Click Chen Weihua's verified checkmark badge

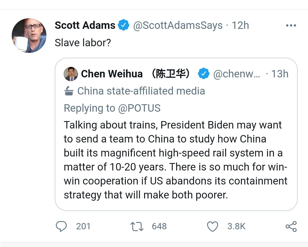[204, 74]
